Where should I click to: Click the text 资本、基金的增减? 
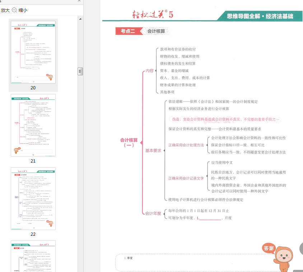[x=174, y=71]
